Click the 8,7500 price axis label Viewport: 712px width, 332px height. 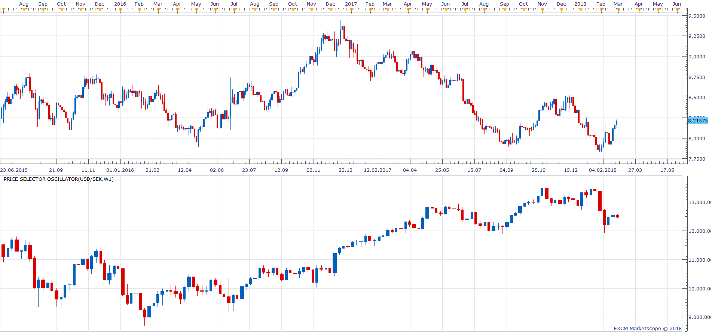pyautogui.click(x=697, y=77)
